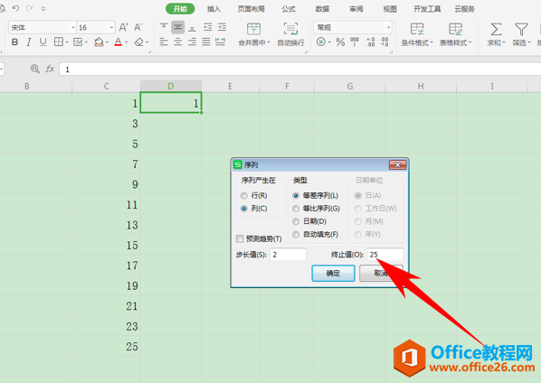Viewport: 541px width, 383px height.
Task: Increase font size with A+ icon
Action: (124, 27)
